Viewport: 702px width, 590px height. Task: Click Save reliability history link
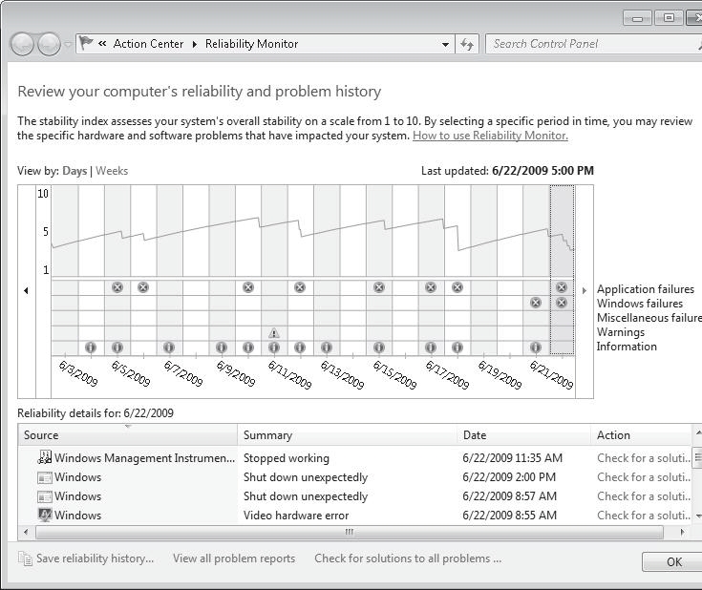point(95,558)
